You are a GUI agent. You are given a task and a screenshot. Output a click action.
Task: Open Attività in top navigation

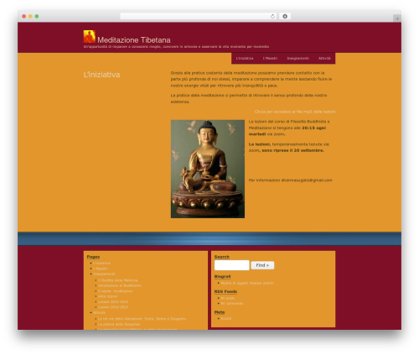point(324,58)
